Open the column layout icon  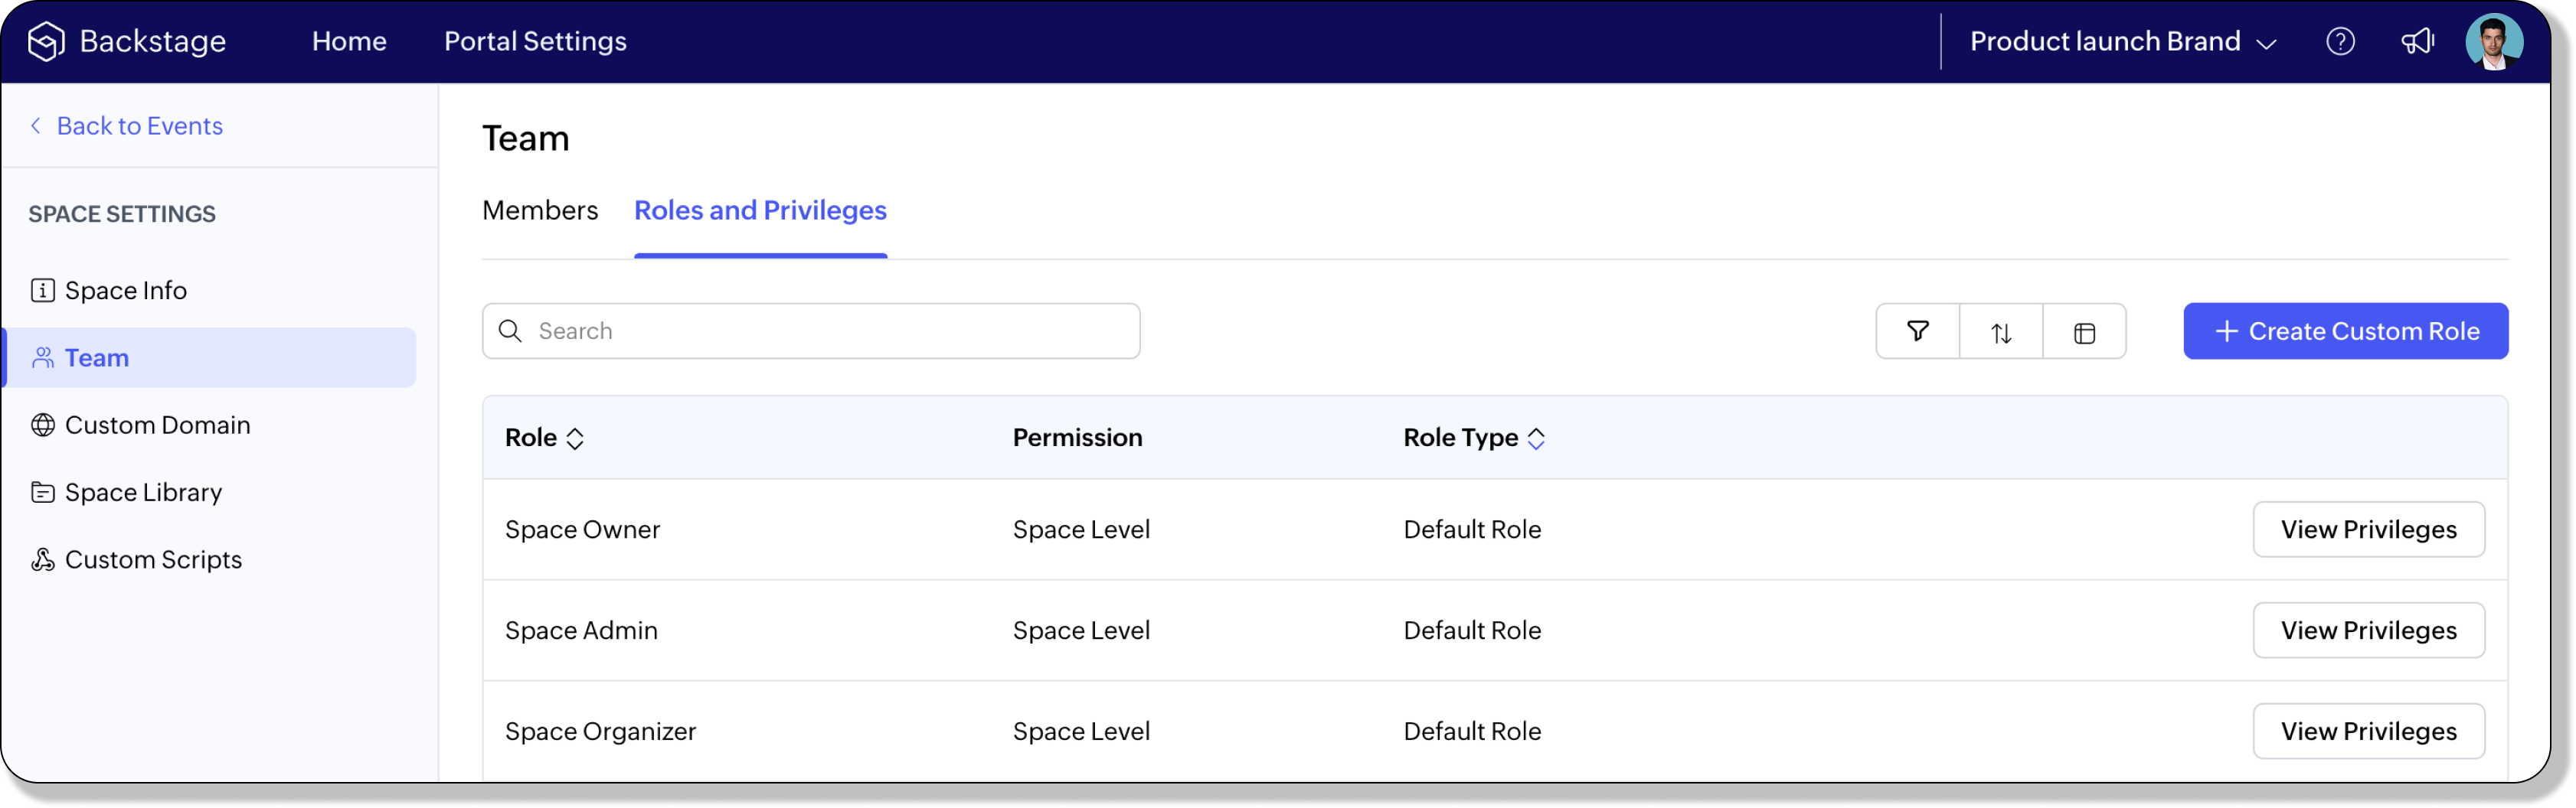pos(2084,331)
